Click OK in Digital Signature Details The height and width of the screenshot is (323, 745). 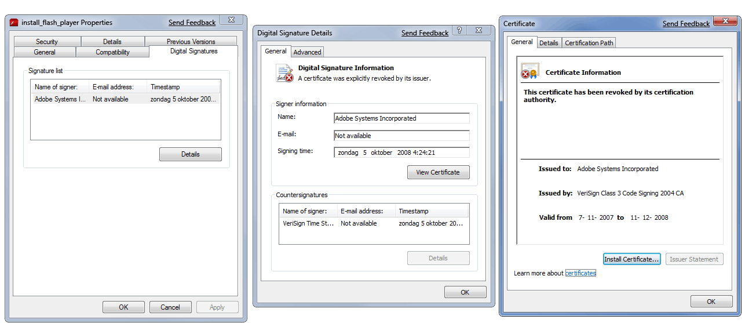tap(465, 292)
